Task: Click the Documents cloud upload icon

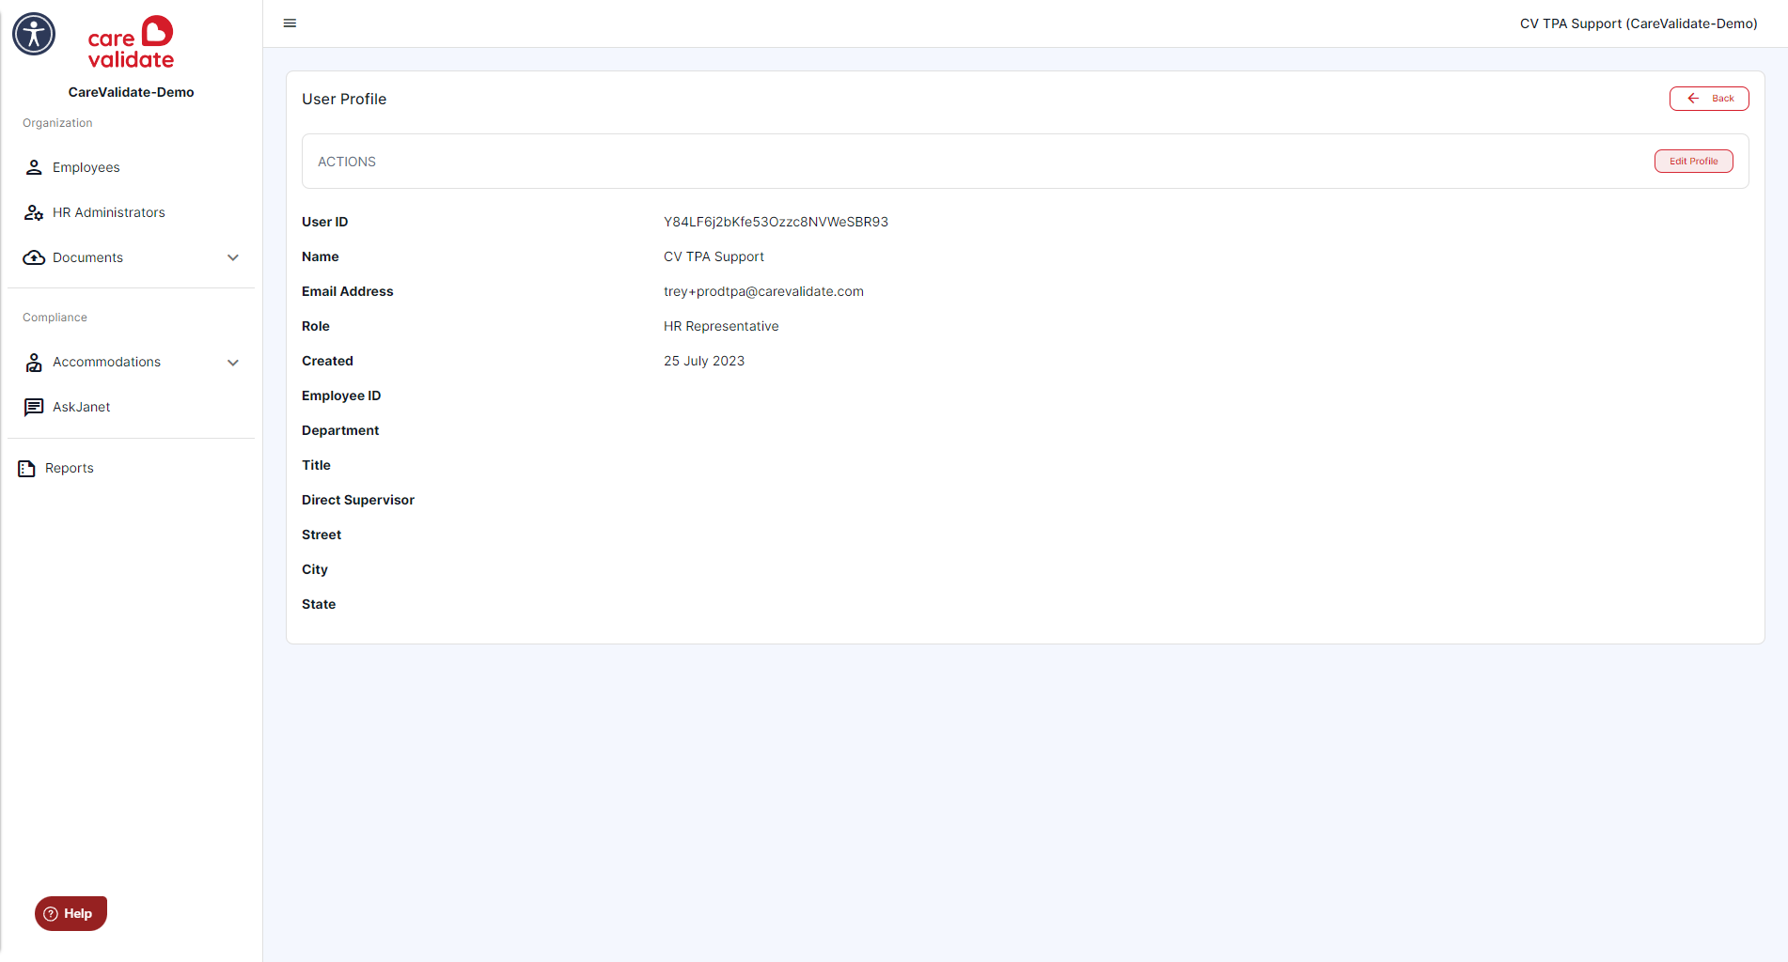Action: tap(34, 257)
